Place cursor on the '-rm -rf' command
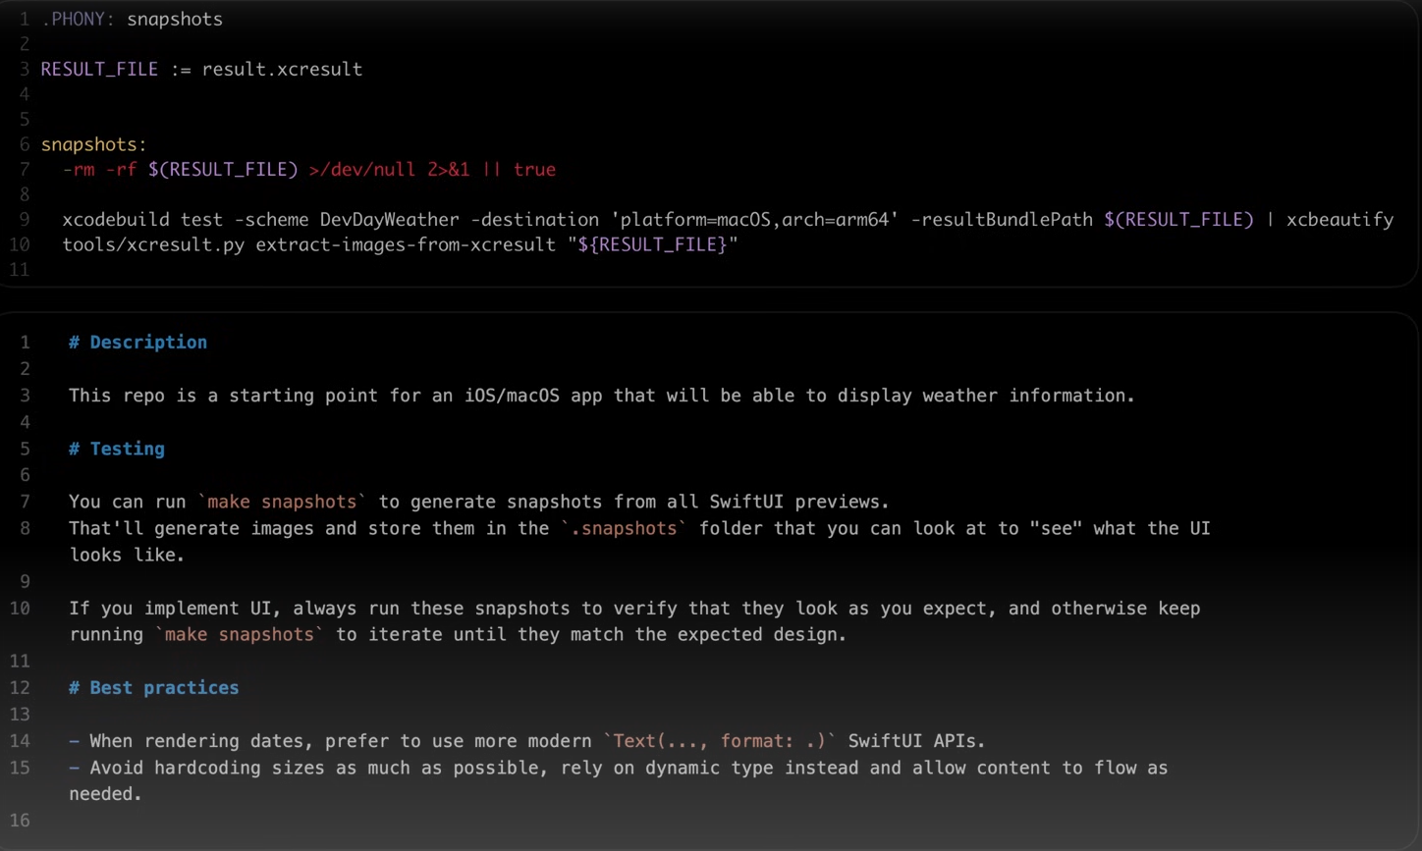Image resolution: width=1422 pixels, height=851 pixels. pos(100,170)
